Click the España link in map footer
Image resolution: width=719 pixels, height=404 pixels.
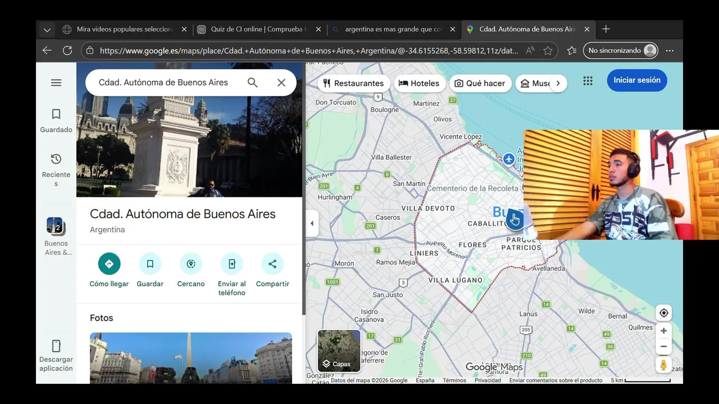point(425,380)
